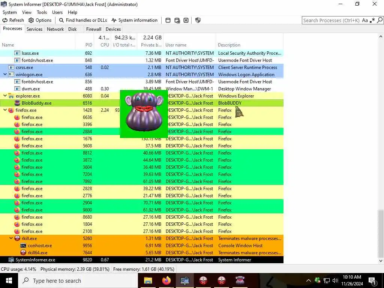Click the BlobBuddy taskbar icon
The width and height of the screenshot is (384, 288).
240,280
